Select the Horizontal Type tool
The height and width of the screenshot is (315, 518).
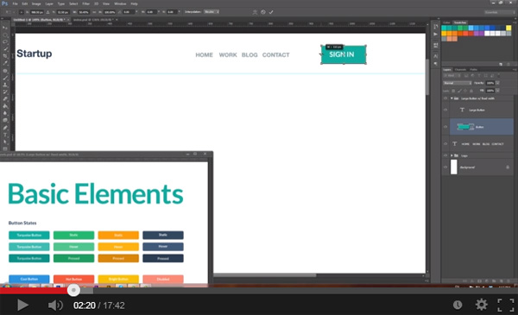coord(5,135)
